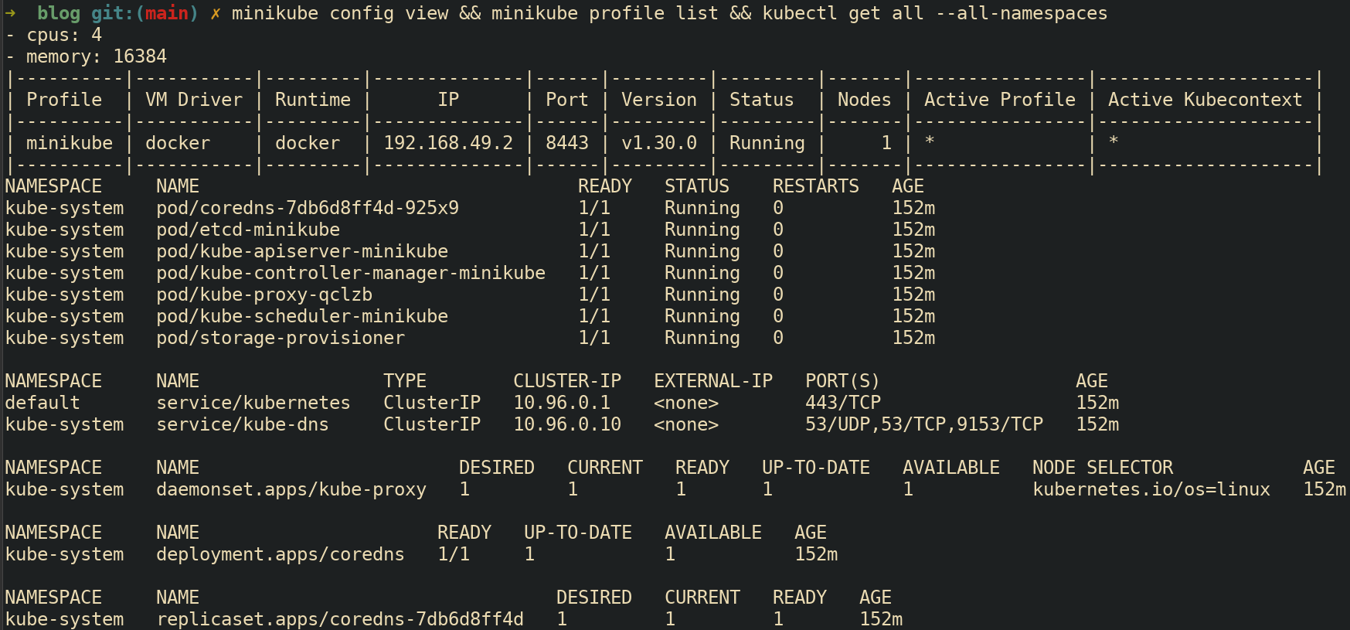Click the green prompt arrow symbol
The image size is (1350, 630).
11,13
